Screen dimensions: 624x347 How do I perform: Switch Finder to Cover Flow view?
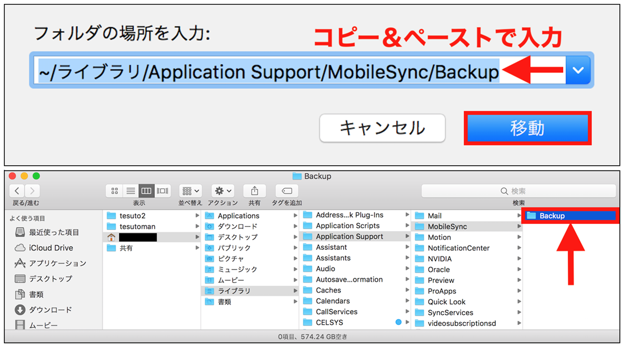point(162,191)
